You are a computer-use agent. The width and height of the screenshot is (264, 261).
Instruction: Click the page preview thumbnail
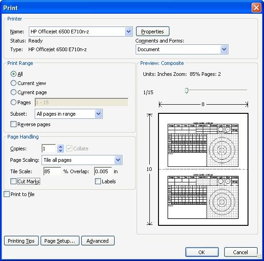pyautogui.click(x=203, y=169)
